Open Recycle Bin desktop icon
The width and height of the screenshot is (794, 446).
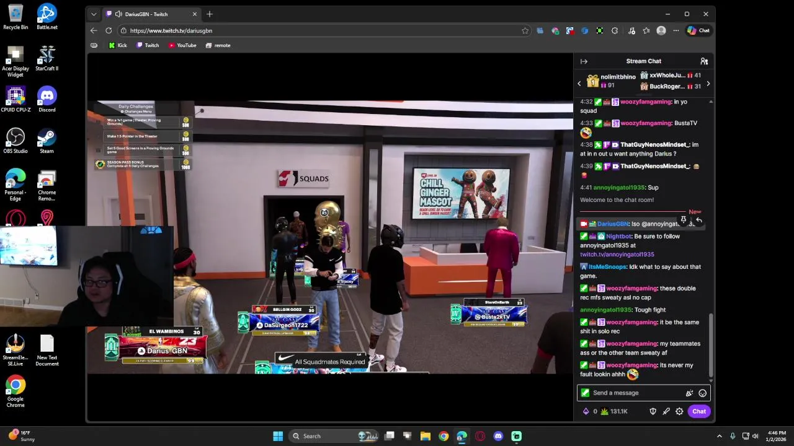16,17
